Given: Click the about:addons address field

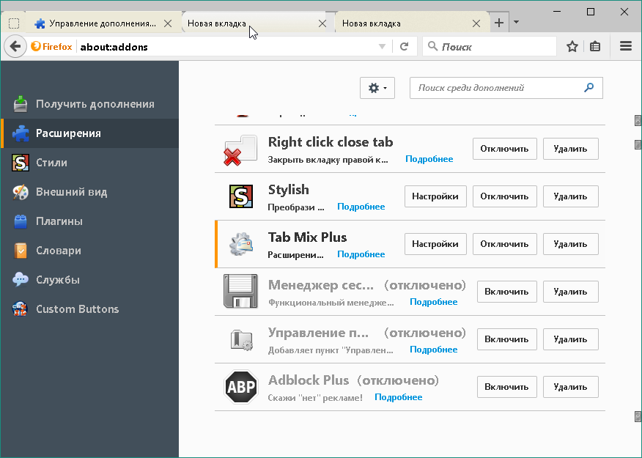Looking at the screenshot, I should (x=227, y=47).
